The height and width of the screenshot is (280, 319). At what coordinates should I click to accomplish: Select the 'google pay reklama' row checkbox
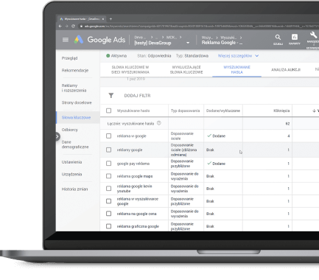[108, 164]
